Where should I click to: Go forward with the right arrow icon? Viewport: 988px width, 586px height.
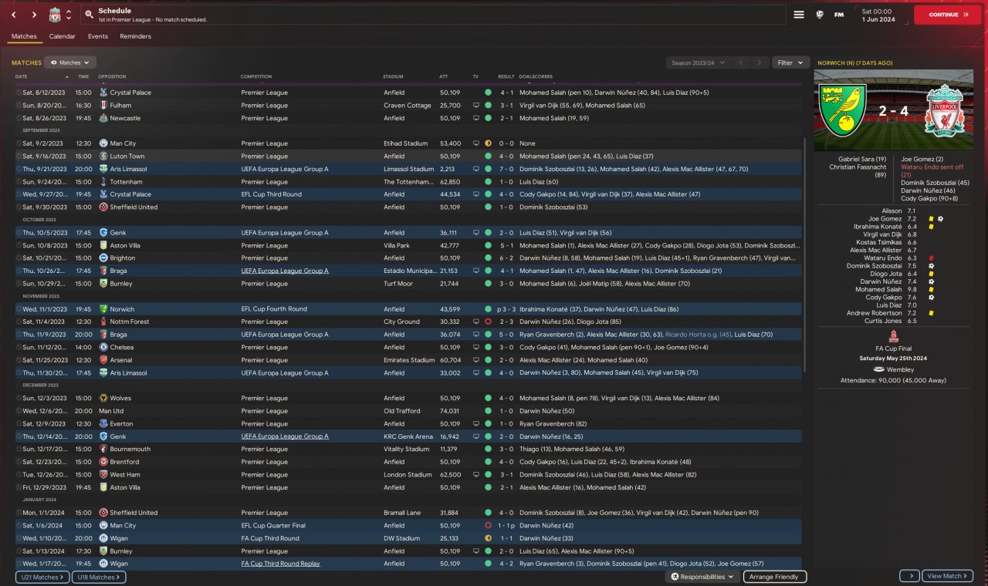(x=34, y=15)
